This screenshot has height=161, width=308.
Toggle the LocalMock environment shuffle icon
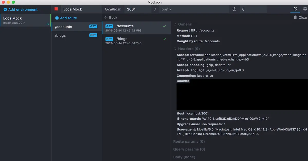(47, 24)
